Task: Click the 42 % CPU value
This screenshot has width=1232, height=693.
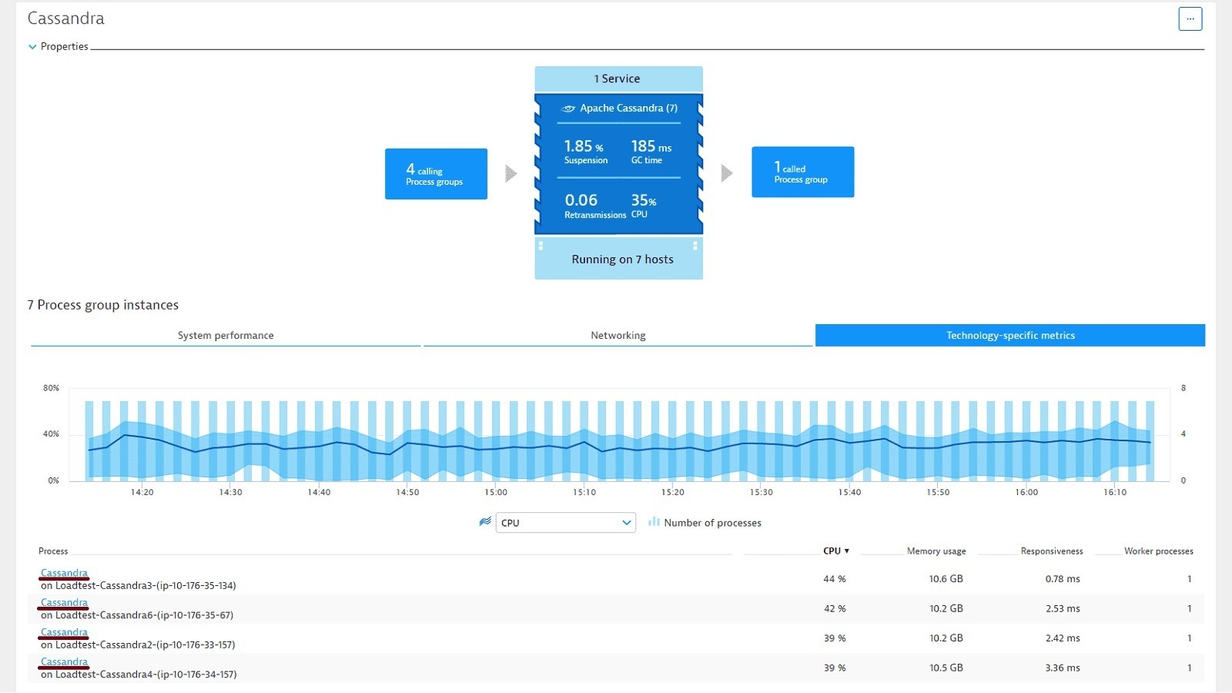Action: [x=835, y=609]
